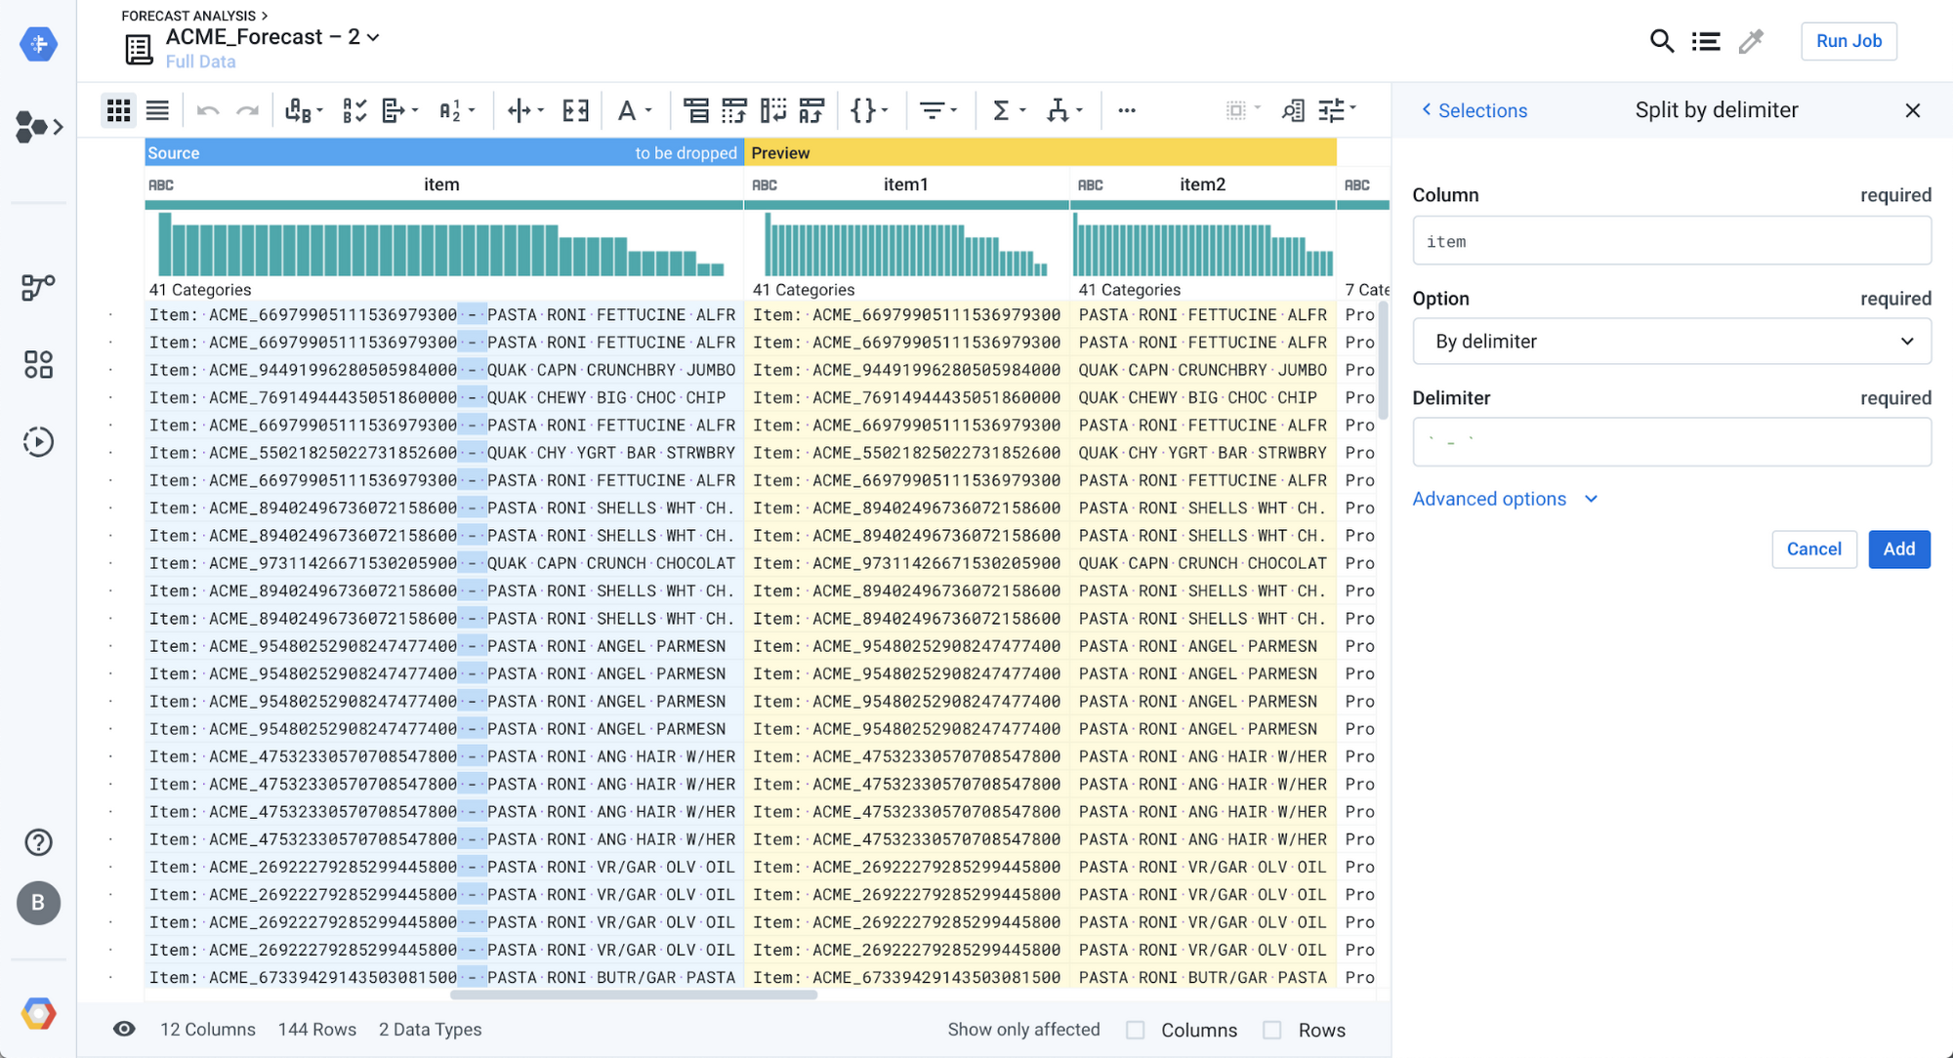1953x1058 pixels.
Task: Click the Run Job button
Action: click(1849, 41)
